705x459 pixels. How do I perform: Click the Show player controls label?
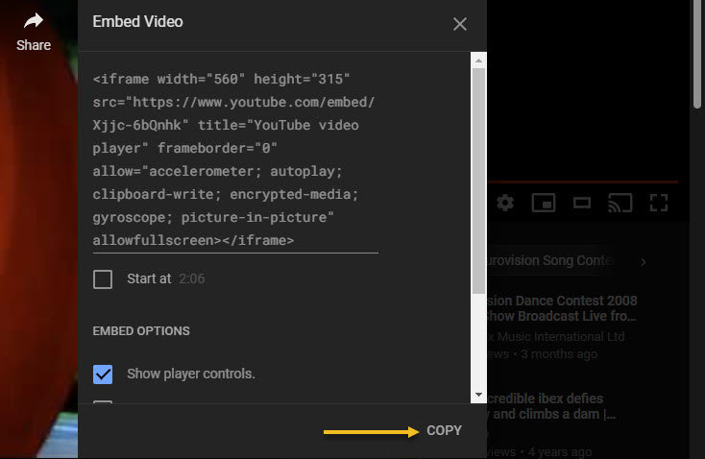191,374
